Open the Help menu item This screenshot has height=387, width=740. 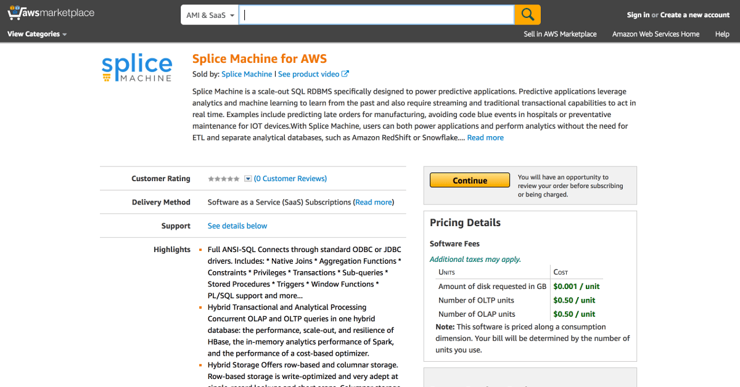pos(722,34)
